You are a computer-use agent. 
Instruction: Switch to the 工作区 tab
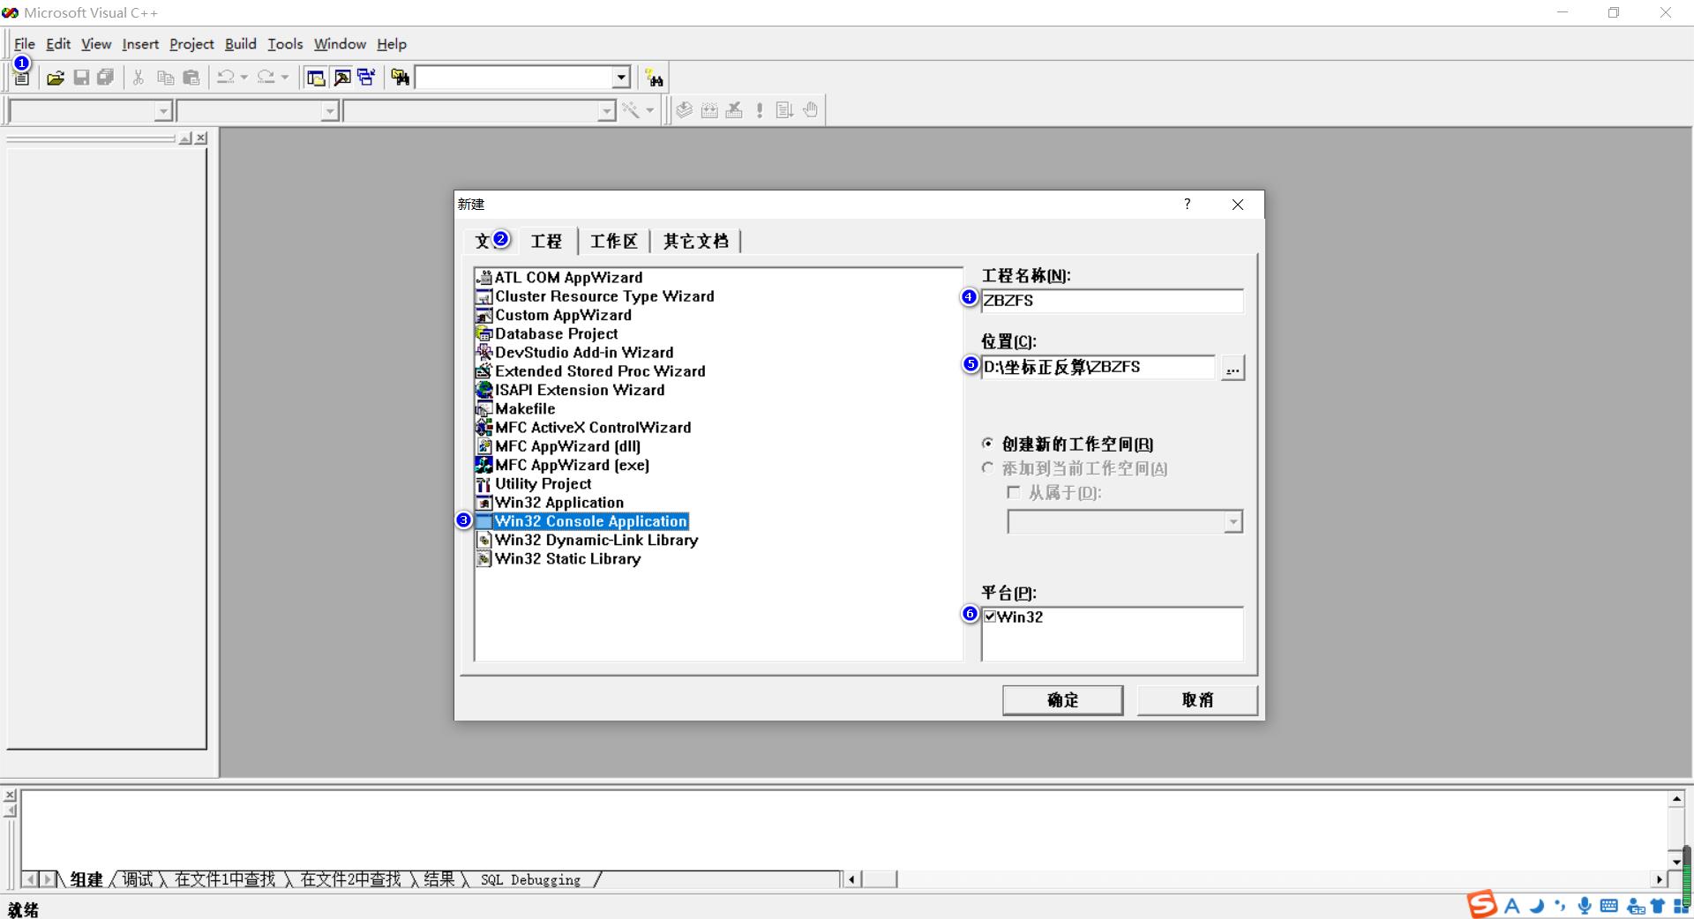click(613, 242)
